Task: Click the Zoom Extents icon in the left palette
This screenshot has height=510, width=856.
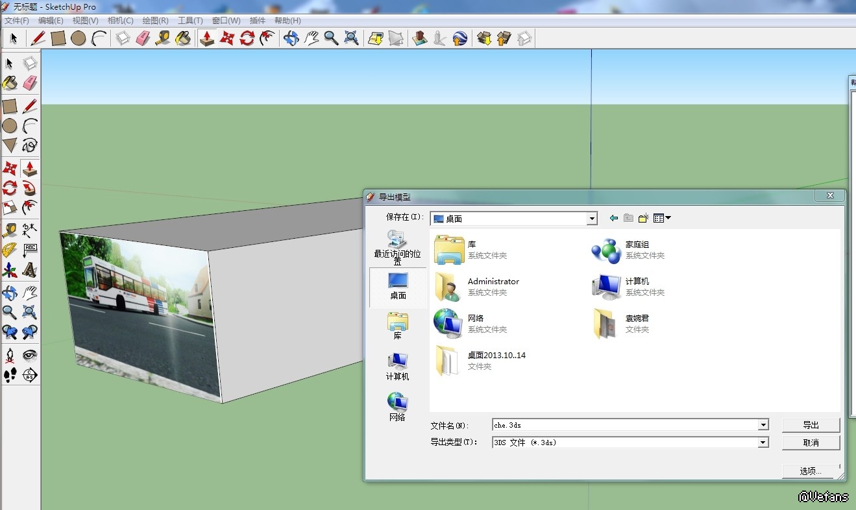Action: pos(30,312)
